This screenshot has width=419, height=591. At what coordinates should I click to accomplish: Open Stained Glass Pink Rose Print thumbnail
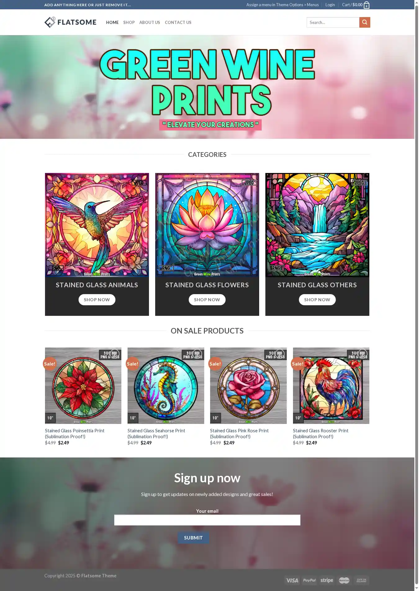[248, 386]
